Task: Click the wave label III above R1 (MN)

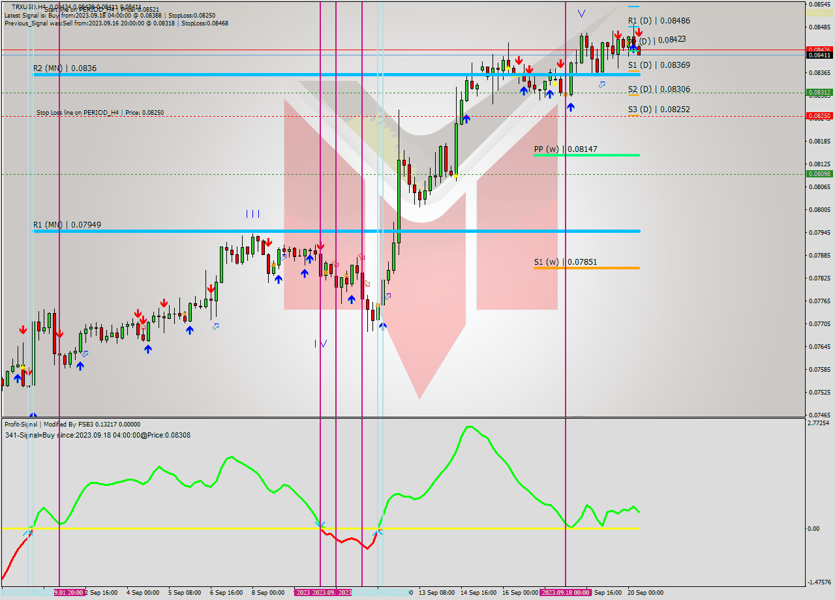Action: coord(253,213)
